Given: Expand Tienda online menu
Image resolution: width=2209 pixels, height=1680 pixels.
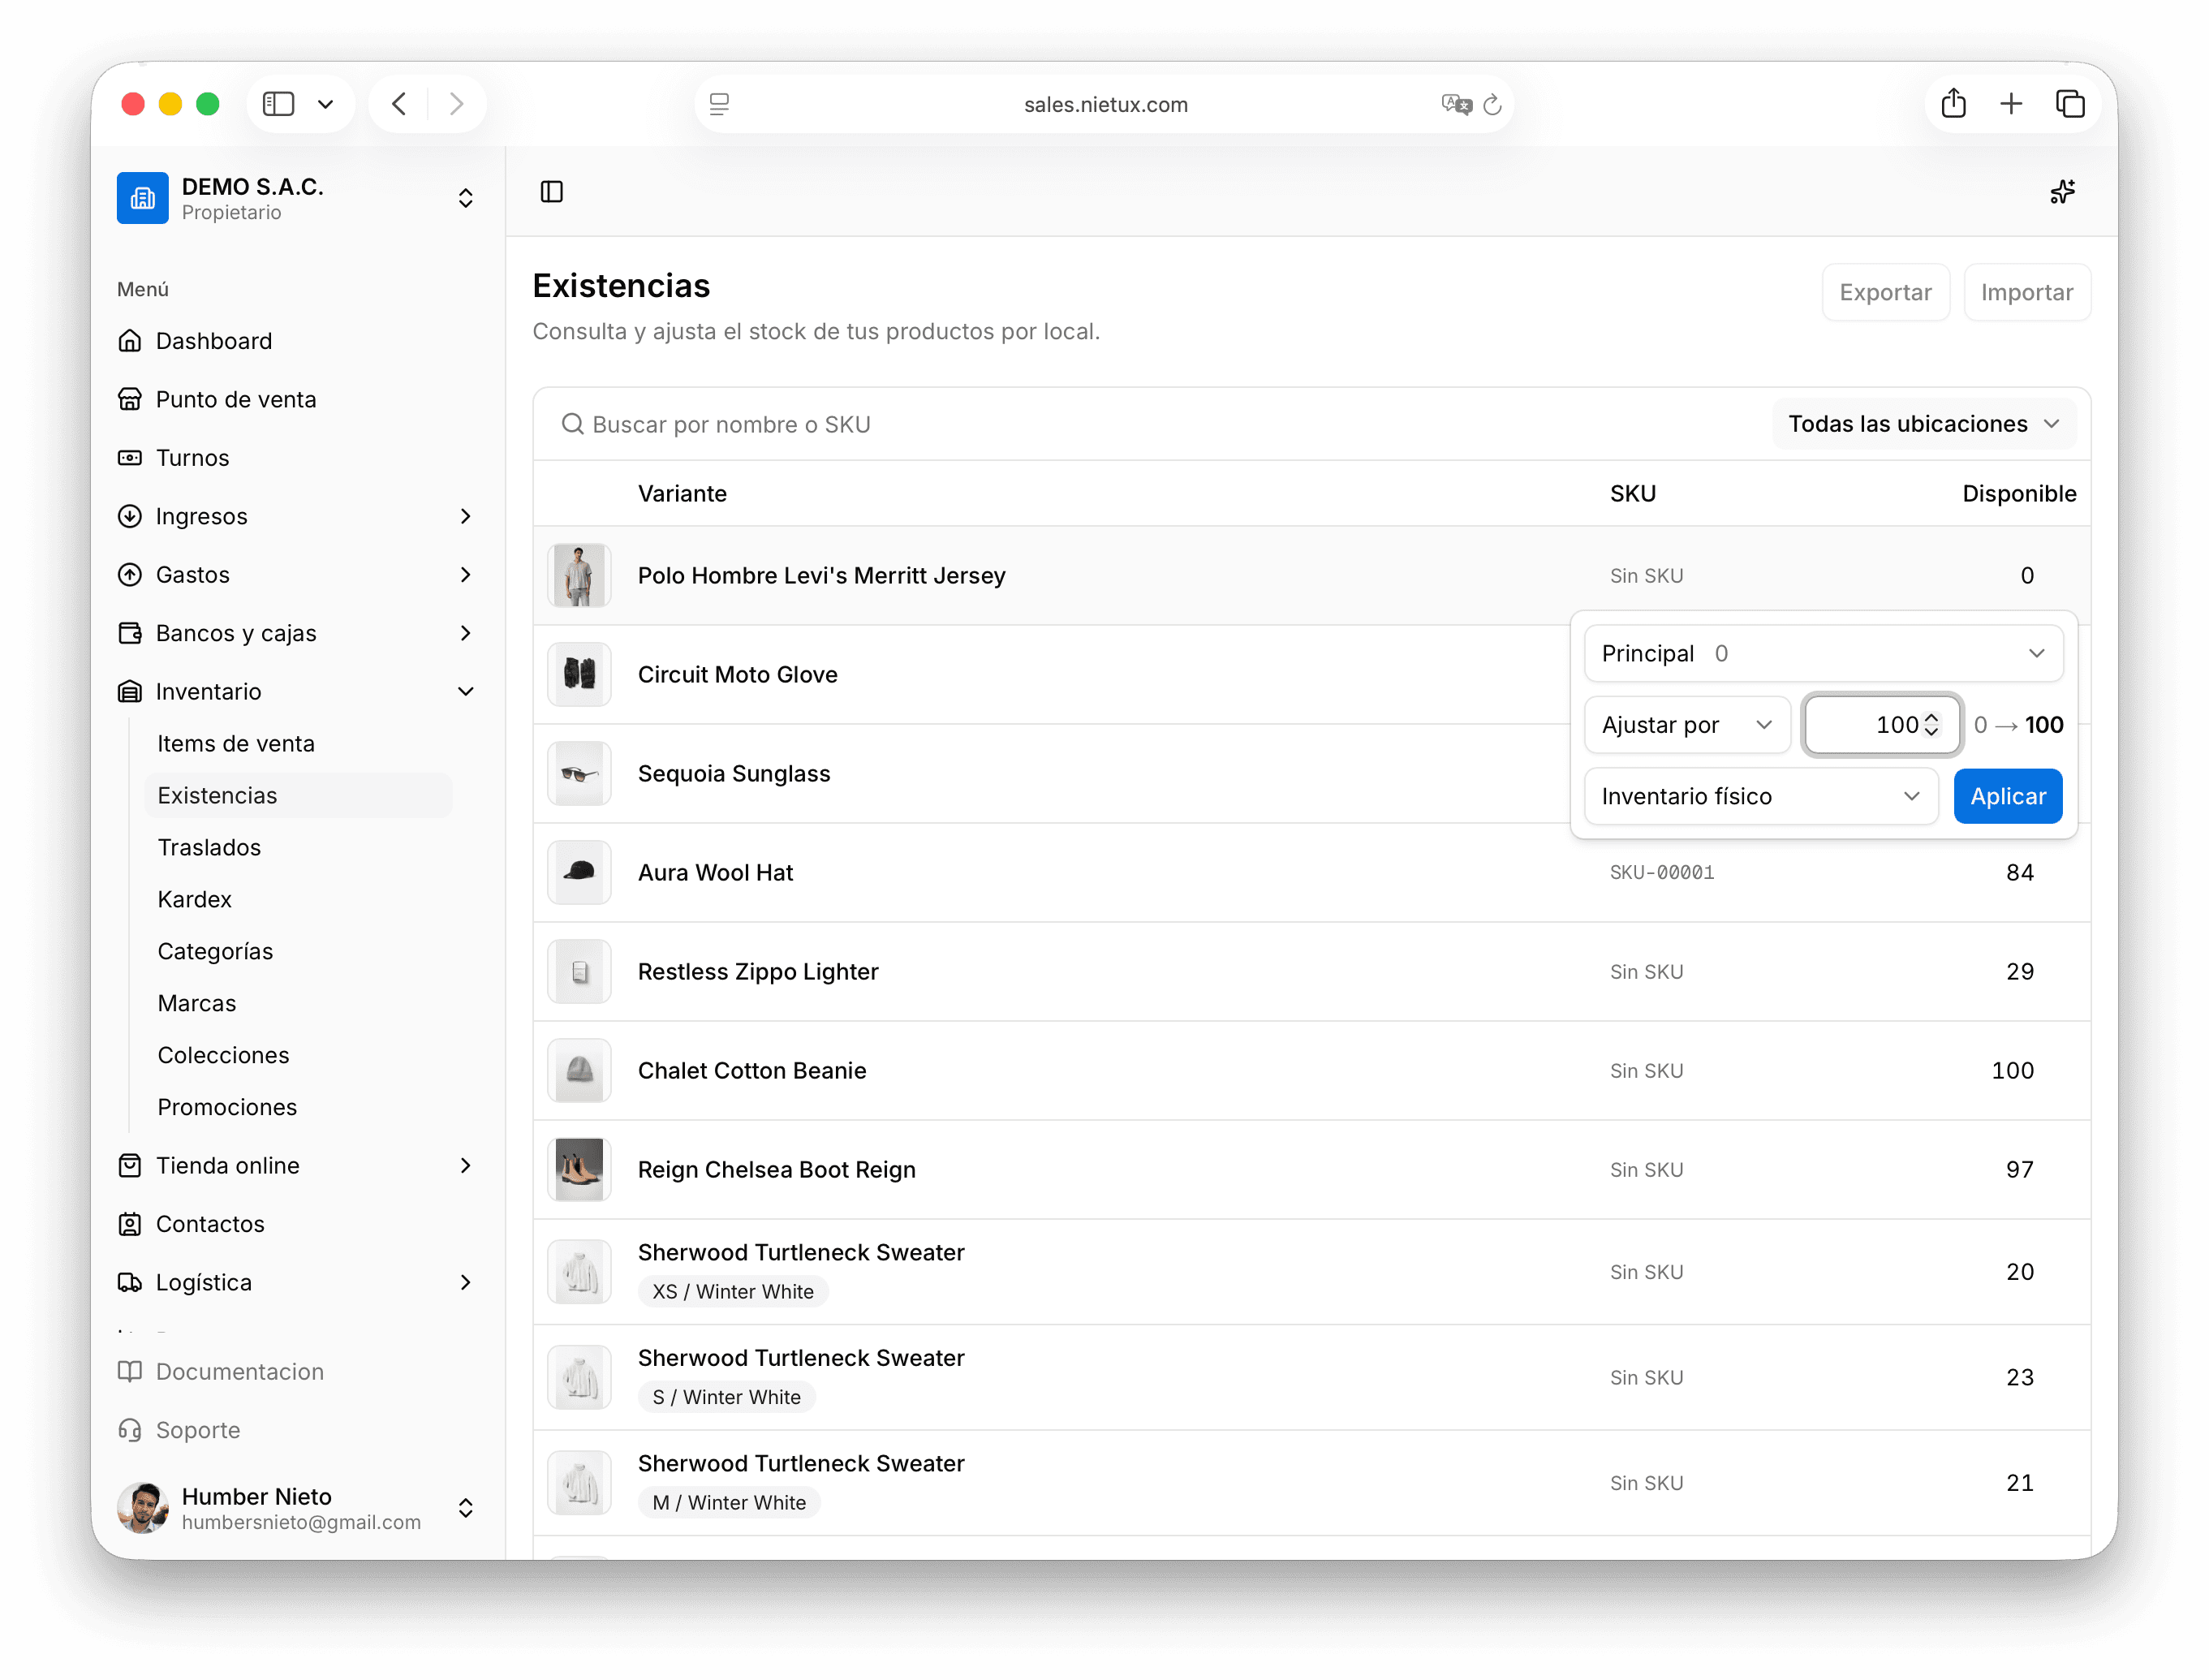Looking at the screenshot, I should (296, 1165).
